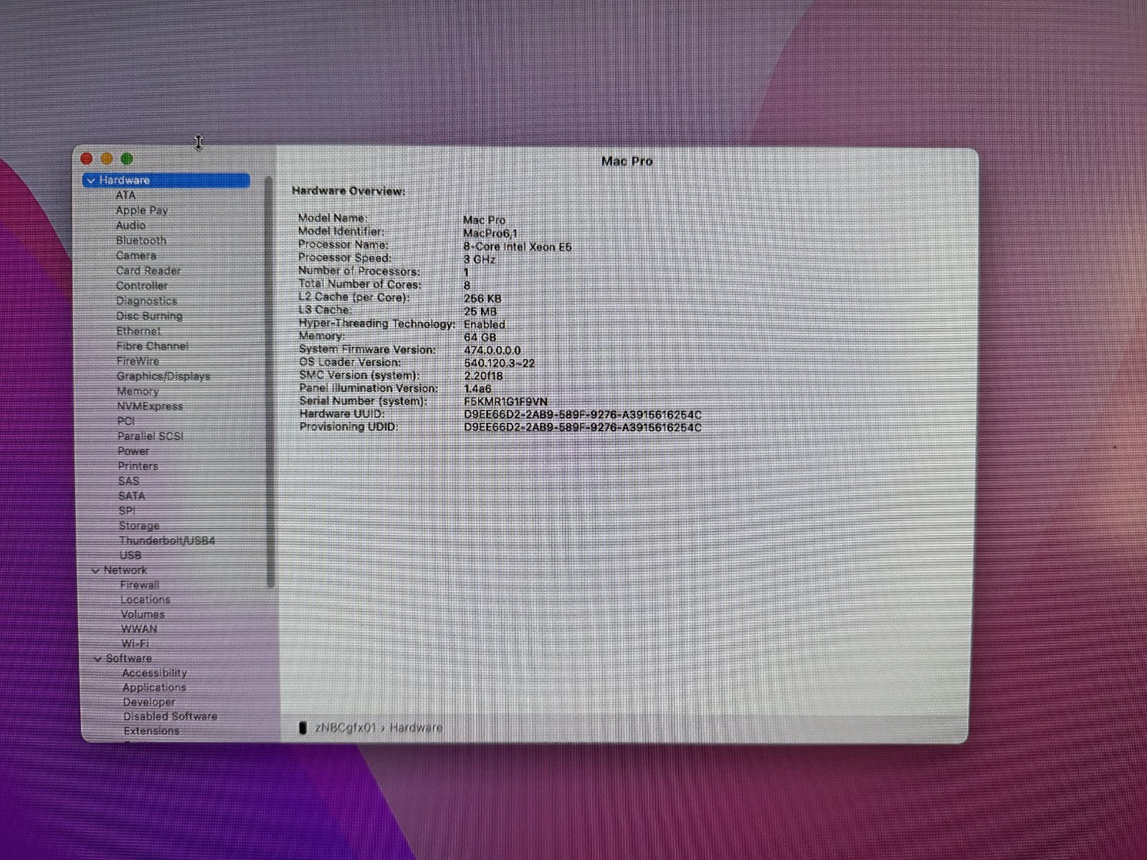Collapse the Network section chevron
This screenshot has height=860, width=1147.
(x=95, y=570)
